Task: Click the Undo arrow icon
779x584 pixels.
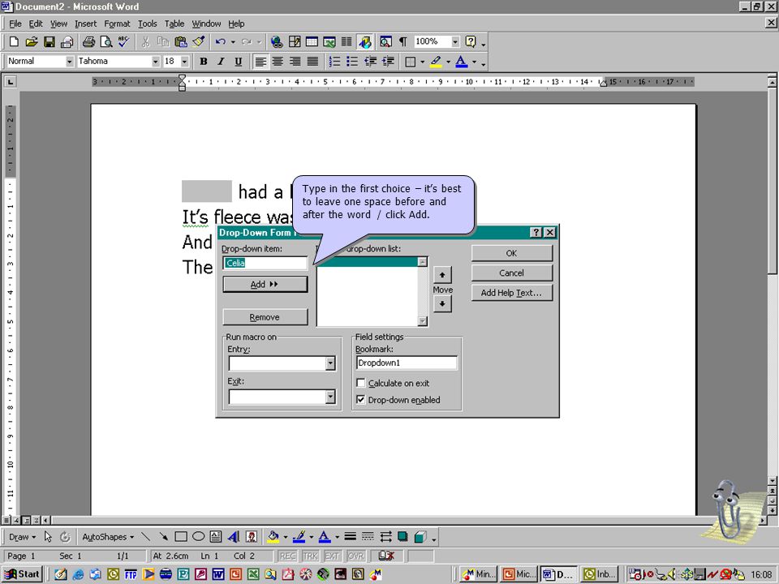Action: pyautogui.click(x=220, y=41)
